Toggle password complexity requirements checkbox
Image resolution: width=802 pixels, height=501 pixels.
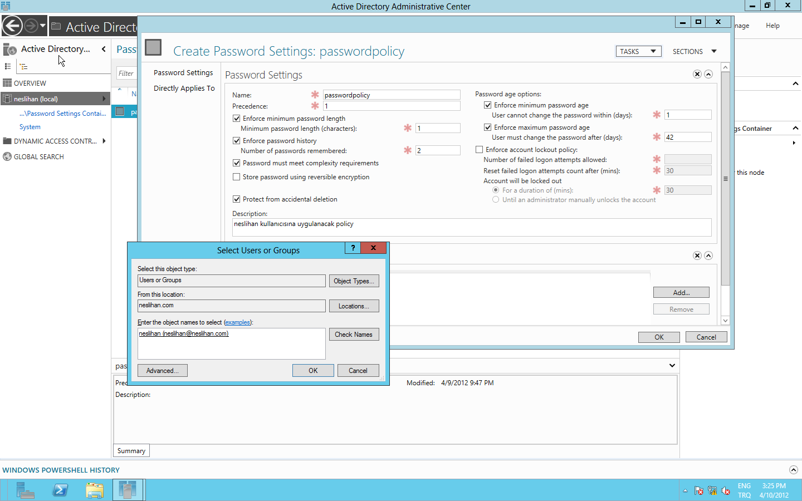click(x=237, y=163)
